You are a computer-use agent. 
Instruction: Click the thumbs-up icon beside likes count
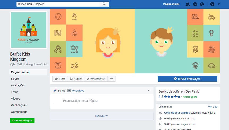[160, 119]
